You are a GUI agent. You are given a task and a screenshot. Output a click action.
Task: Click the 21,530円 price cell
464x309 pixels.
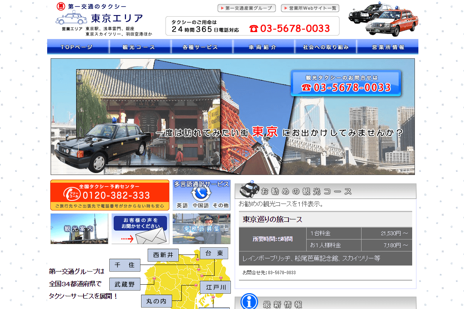387,233
